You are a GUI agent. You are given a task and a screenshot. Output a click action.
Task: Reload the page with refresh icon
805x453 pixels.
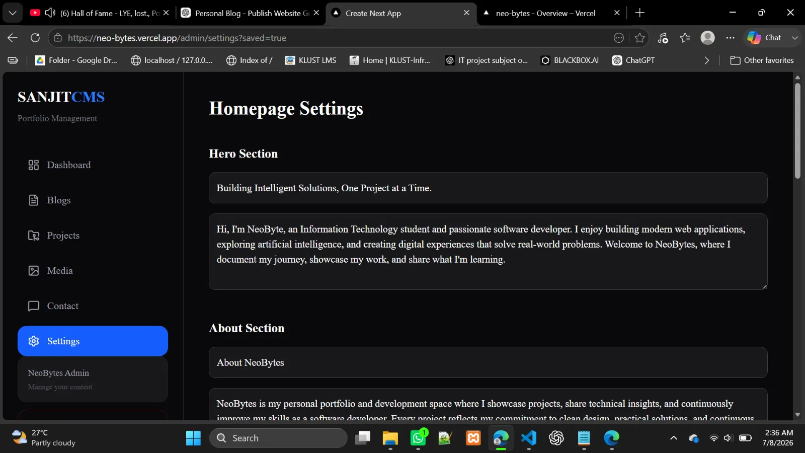tap(35, 38)
